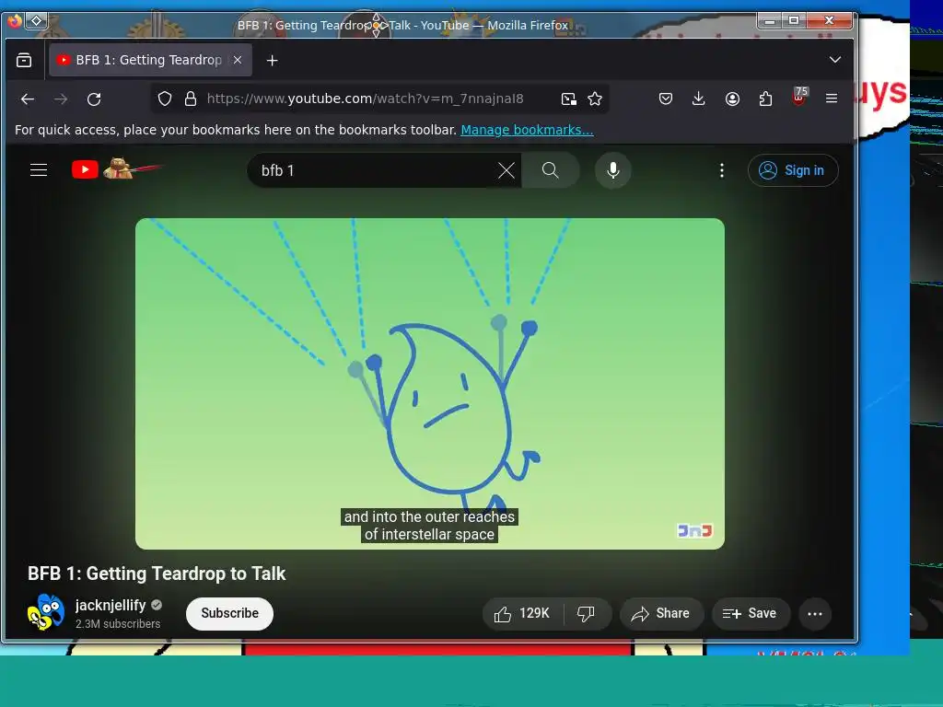Image resolution: width=943 pixels, height=707 pixels.
Task: Select the BFB 1: Getting Teardrop tab
Action: click(x=150, y=60)
